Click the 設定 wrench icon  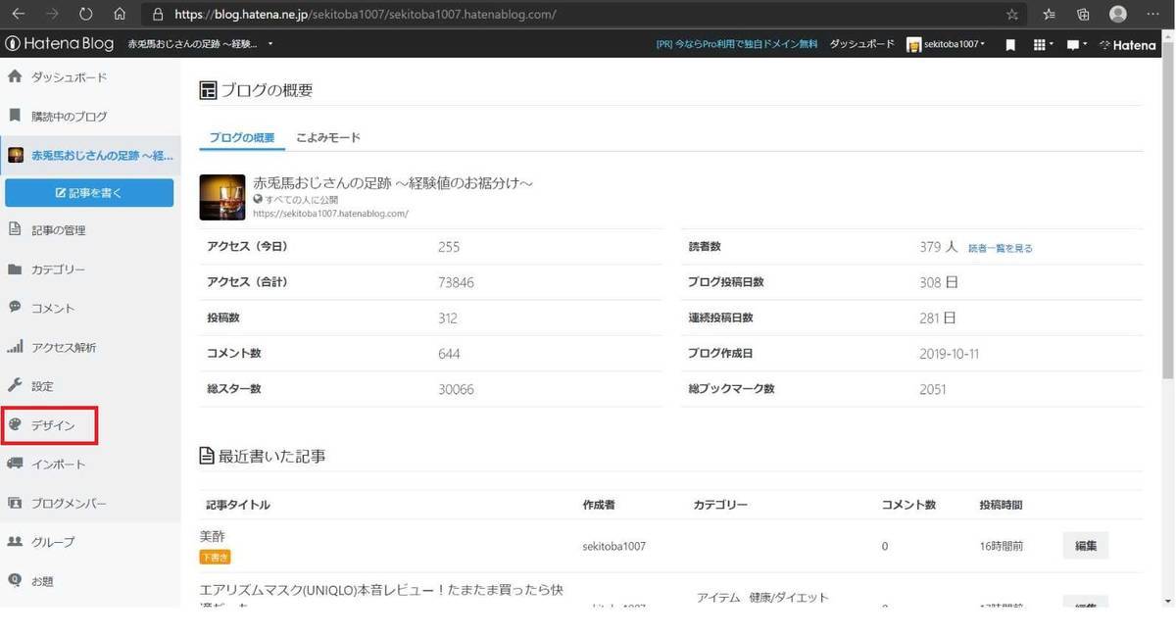(x=15, y=386)
